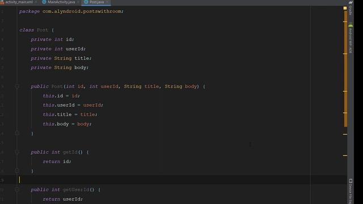The width and height of the screenshot is (363, 204).
Task: Close the Post.java tab
Action: click(107, 2)
